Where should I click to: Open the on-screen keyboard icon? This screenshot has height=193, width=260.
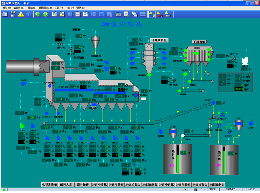[x=118, y=14]
